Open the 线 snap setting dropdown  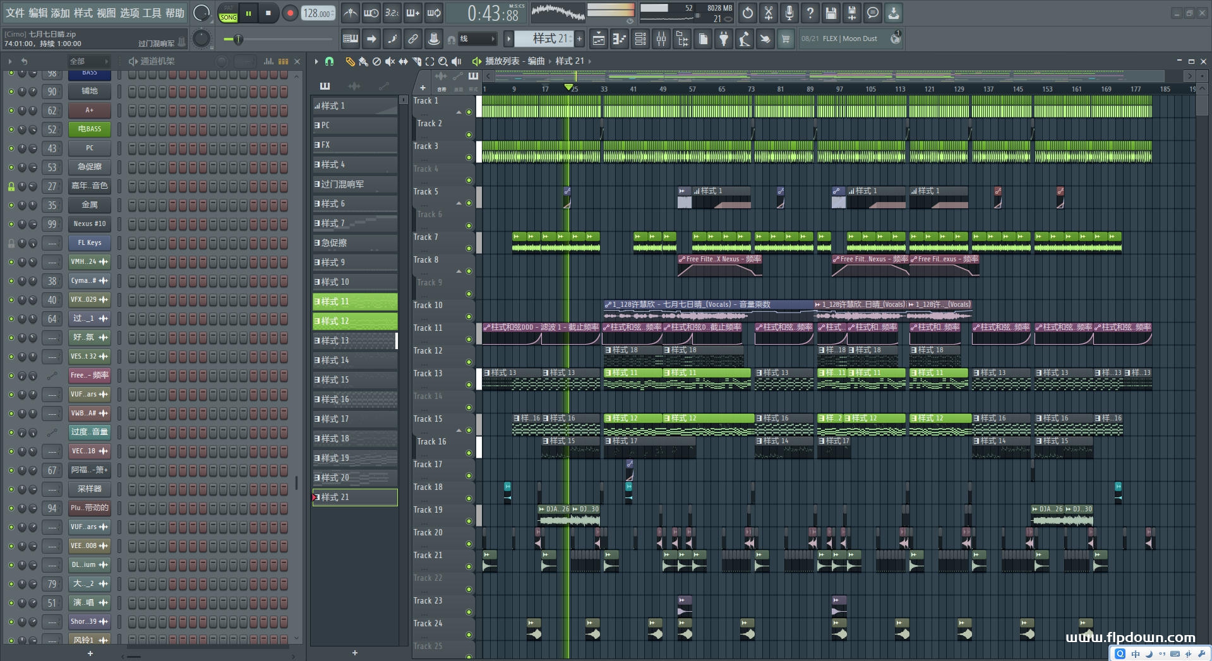click(x=477, y=39)
